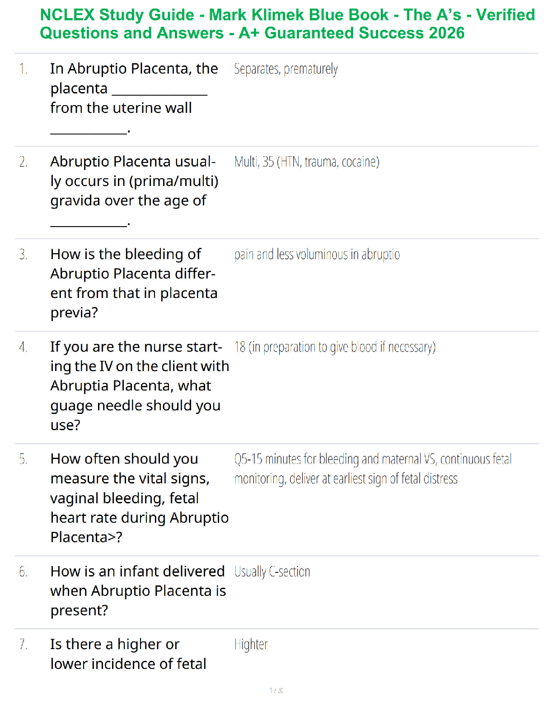Select question 5 about vital signs frequency
Image resolution: width=553 pixels, height=715 pixels.
(x=140, y=498)
